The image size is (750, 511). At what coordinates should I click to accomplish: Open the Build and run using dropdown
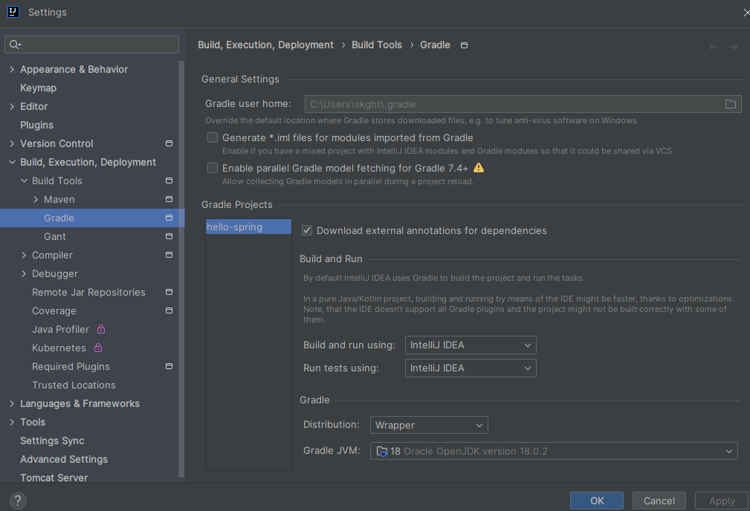pos(471,345)
